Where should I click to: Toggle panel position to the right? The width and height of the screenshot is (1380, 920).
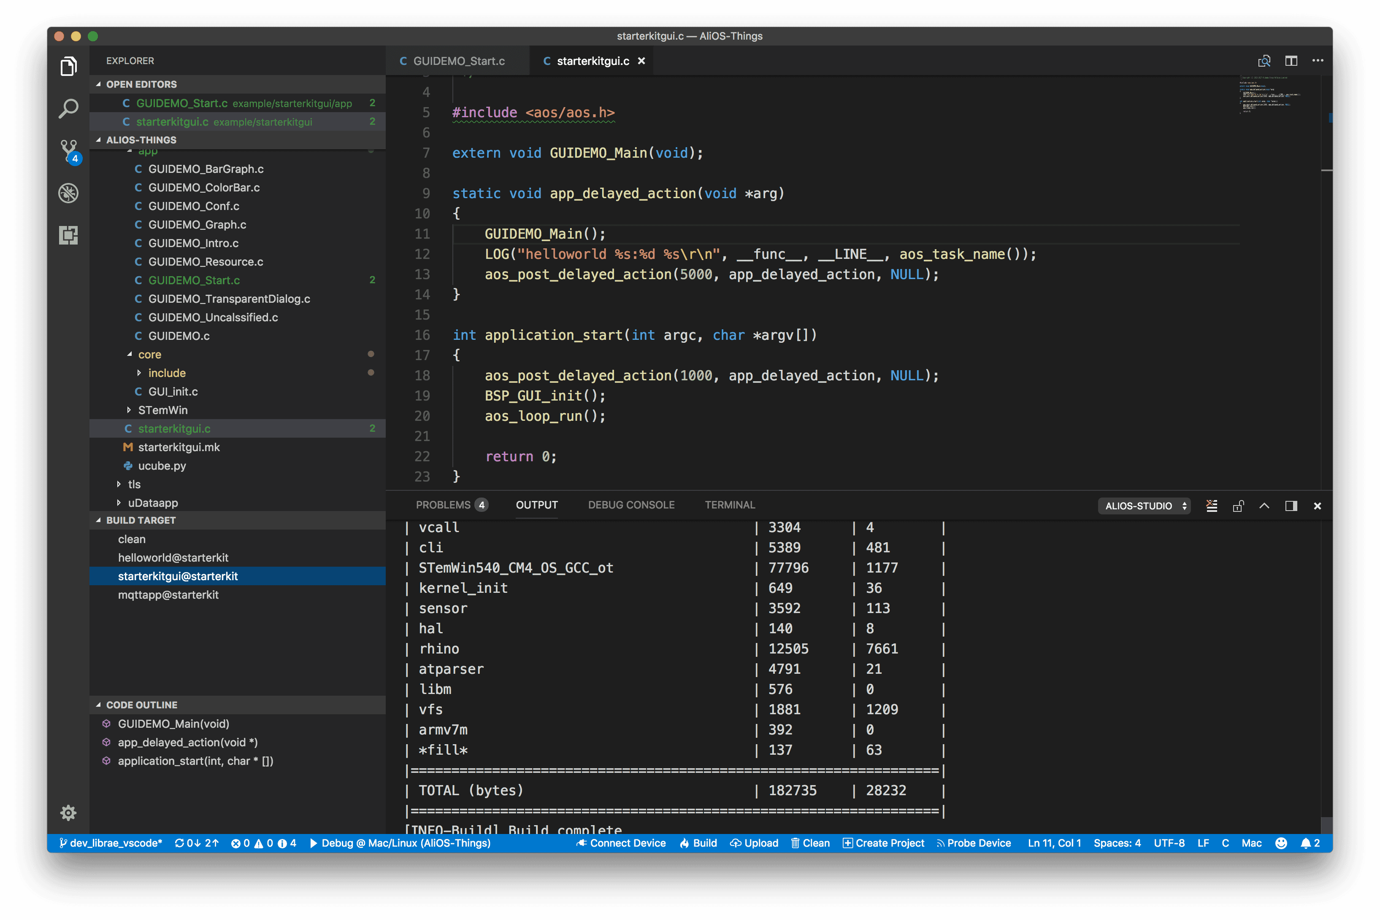tap(1291, 506)
